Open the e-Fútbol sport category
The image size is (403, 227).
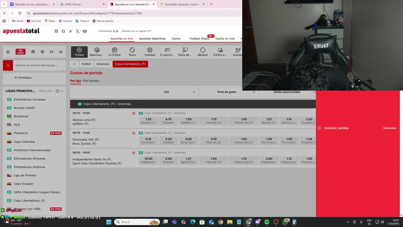[x=115, y=52]
